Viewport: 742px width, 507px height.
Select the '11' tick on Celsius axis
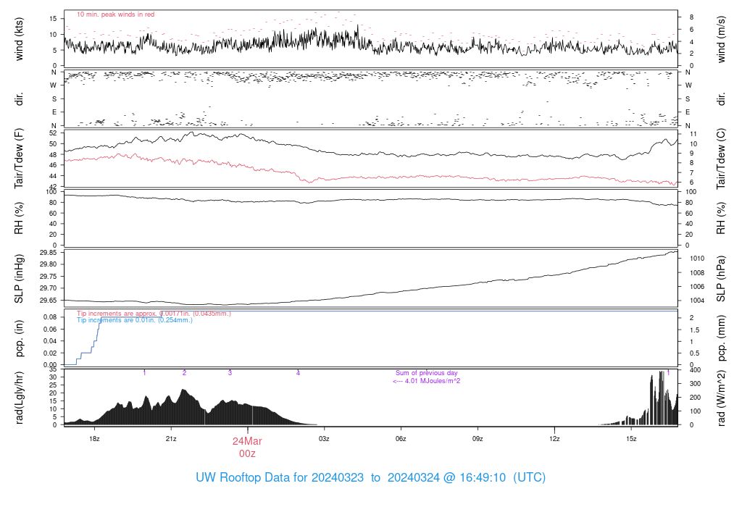tap(693, 134)
